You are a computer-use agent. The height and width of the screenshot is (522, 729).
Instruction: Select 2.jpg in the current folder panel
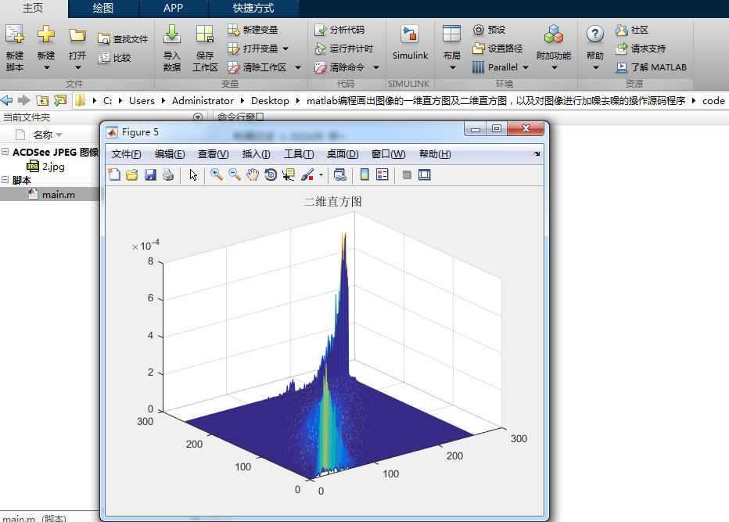tap(53, 166)
